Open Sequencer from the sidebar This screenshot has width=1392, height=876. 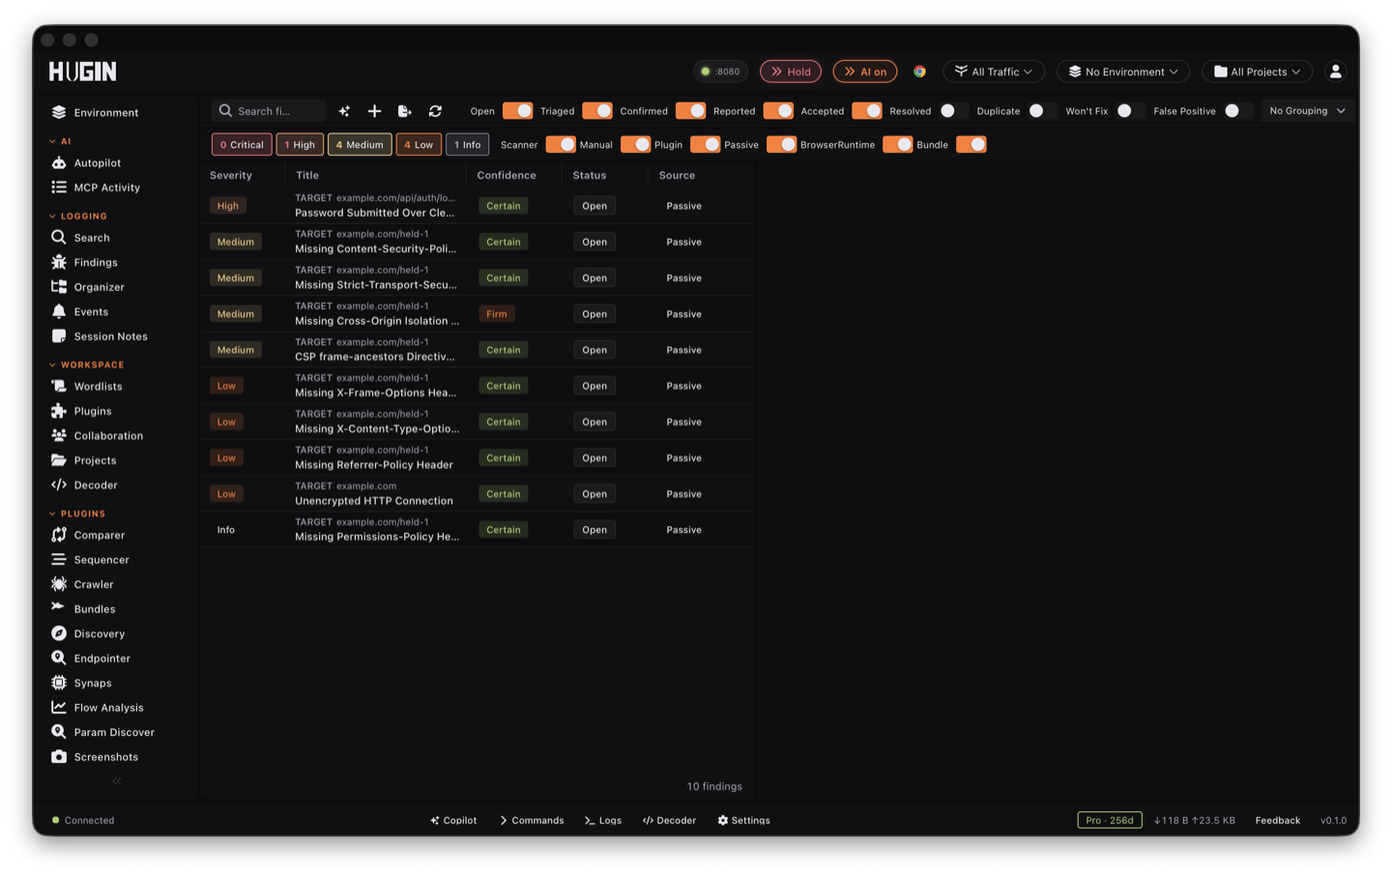101,560
